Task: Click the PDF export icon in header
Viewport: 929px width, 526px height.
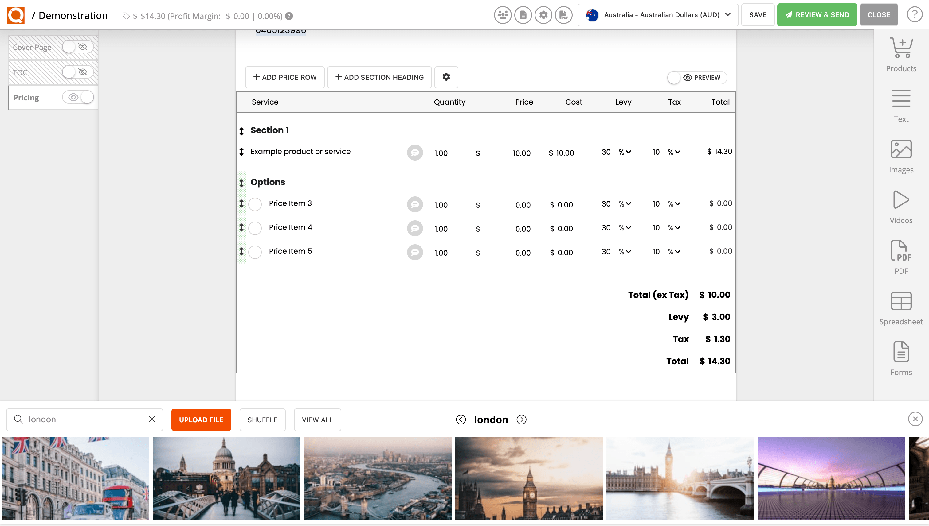Action: 563,15
